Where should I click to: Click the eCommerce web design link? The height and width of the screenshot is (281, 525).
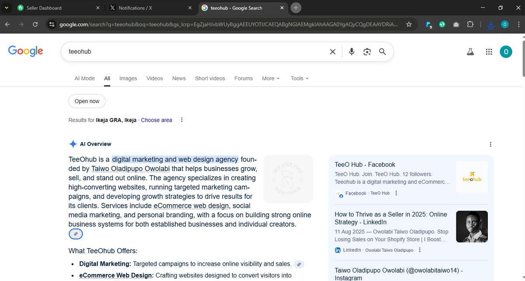(191, 206)
